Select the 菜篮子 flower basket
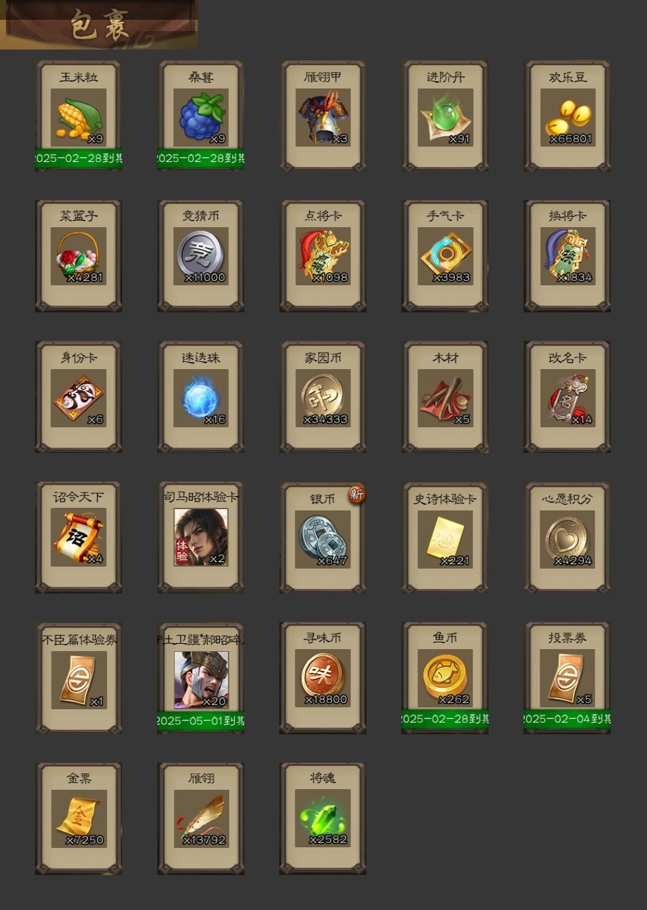The image size is (647, 910). pos(79,256)
